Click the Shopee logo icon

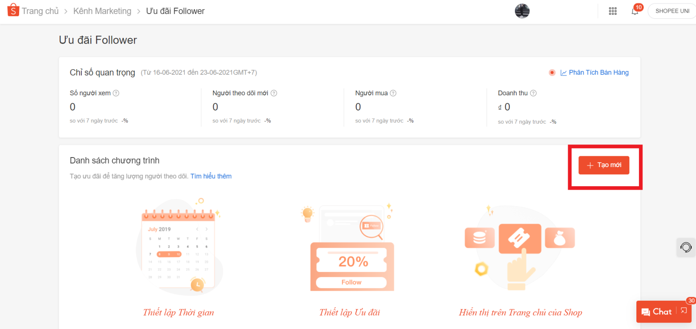[x=13, y=10]
